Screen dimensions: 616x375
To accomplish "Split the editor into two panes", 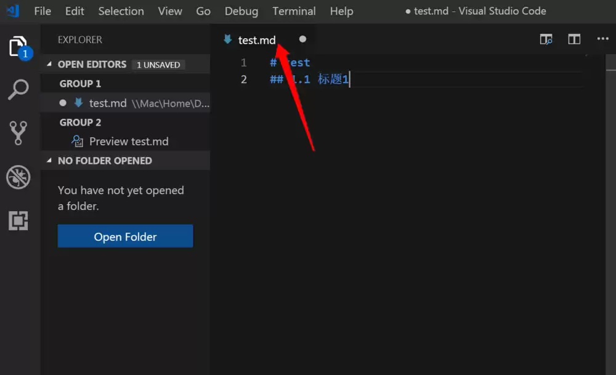I will 574,39.
